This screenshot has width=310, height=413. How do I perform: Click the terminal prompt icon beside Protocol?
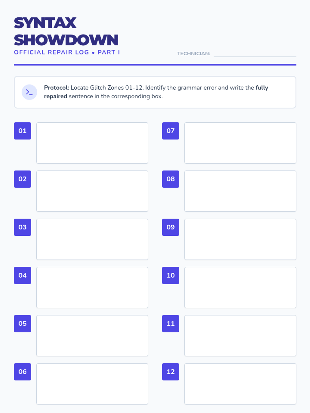pos(29,92)
